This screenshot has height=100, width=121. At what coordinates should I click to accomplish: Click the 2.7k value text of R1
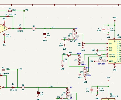96,54
